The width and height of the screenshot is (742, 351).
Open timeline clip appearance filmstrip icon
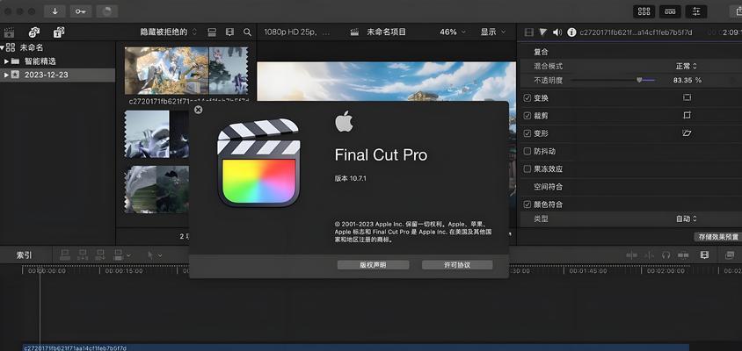click(704, 255)
